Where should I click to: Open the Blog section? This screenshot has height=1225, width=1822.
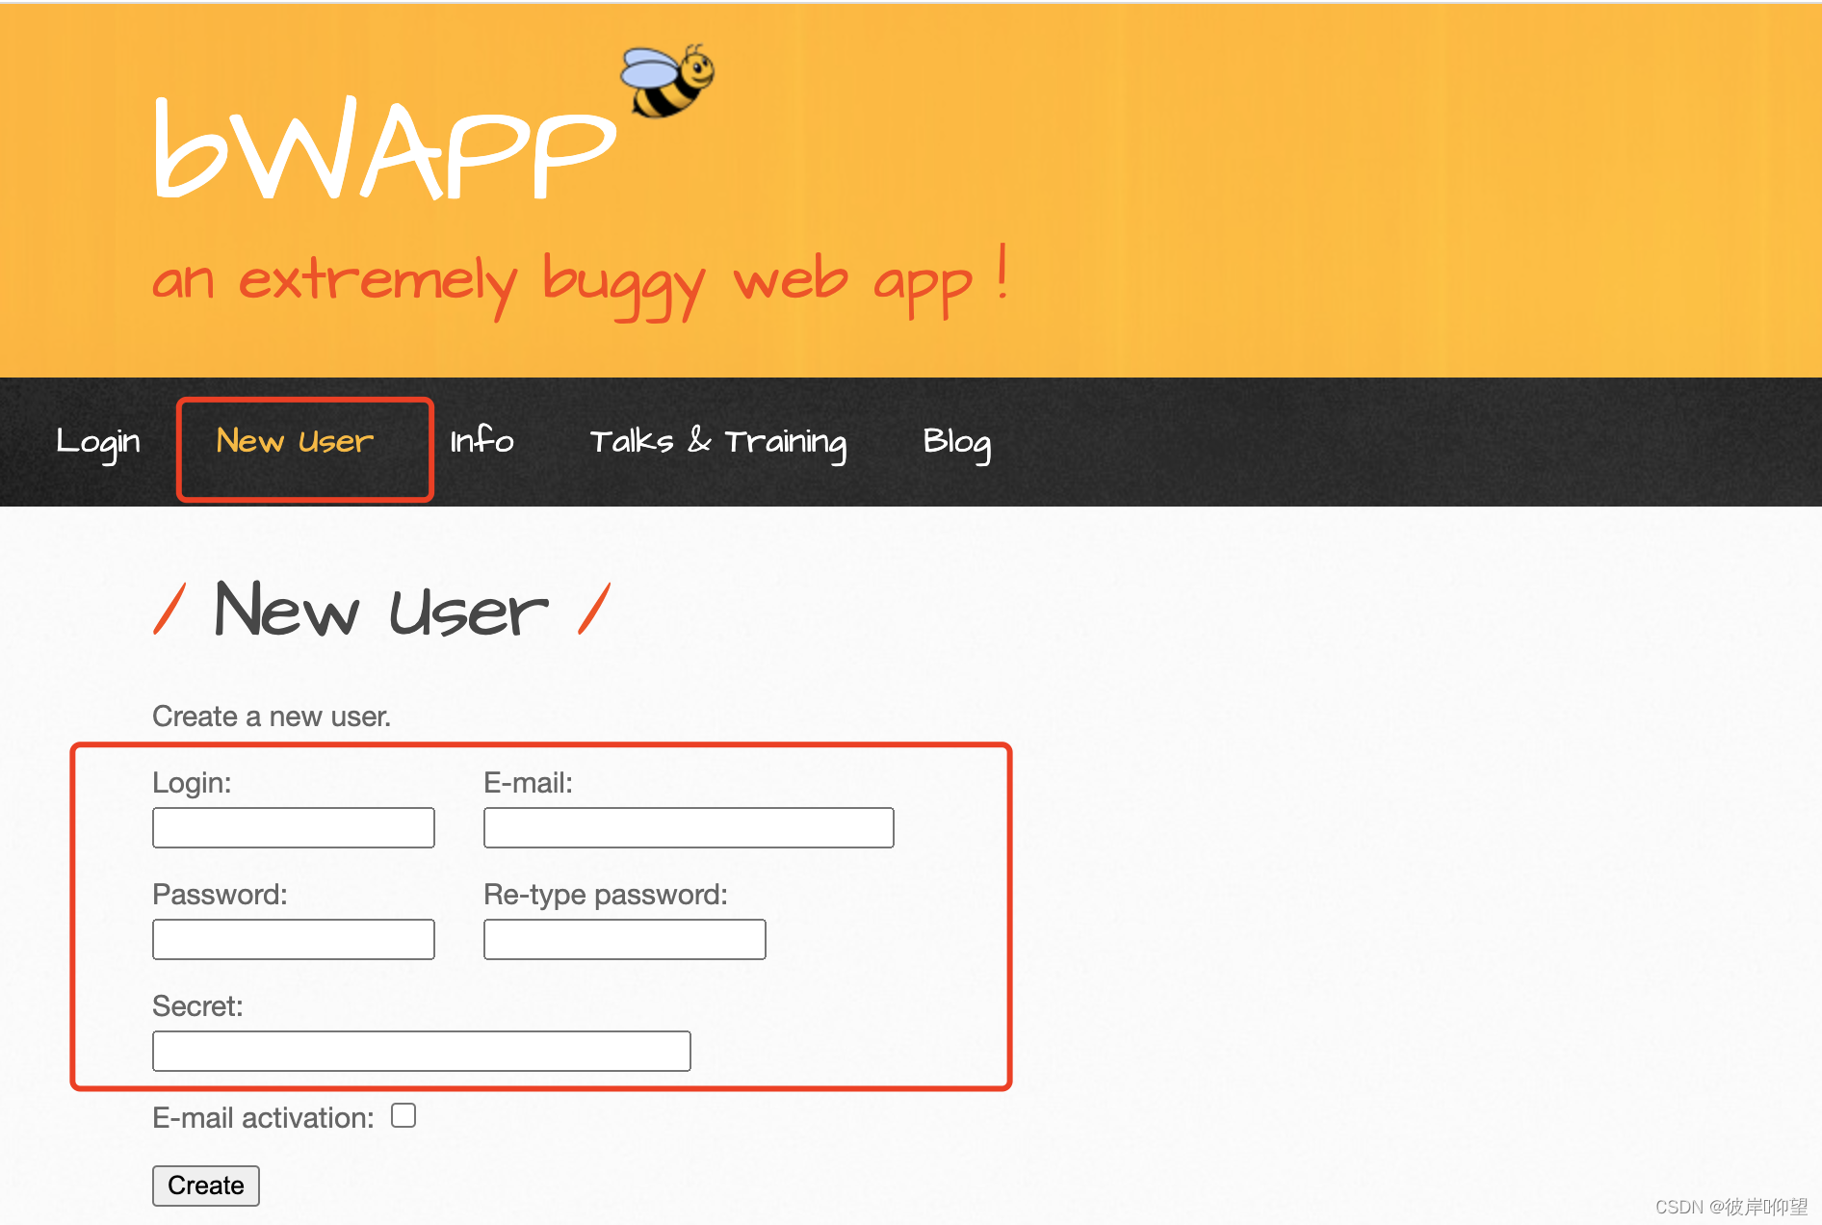coord(956,441)
